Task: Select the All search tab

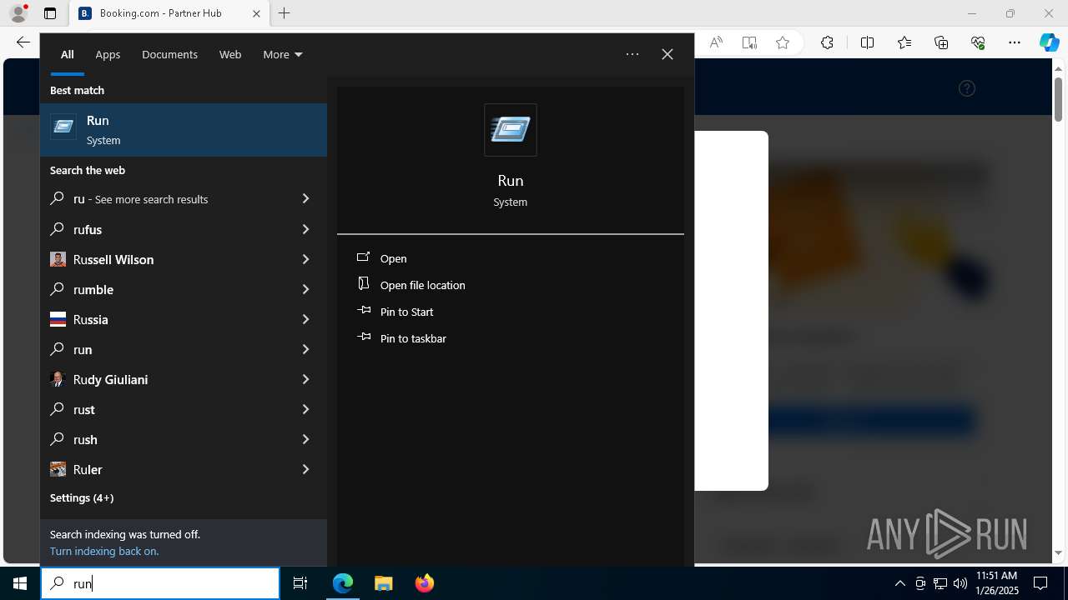Action: tap(68, 54)
